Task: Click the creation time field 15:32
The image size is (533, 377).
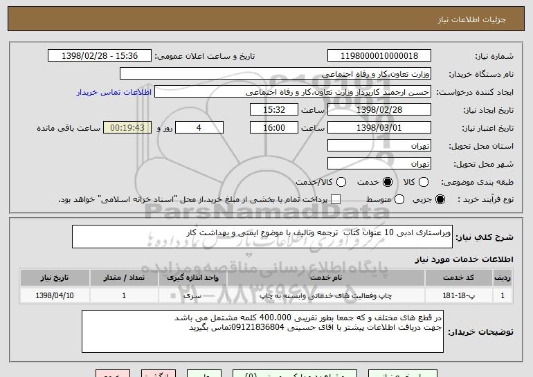Action: pos(274,110)
